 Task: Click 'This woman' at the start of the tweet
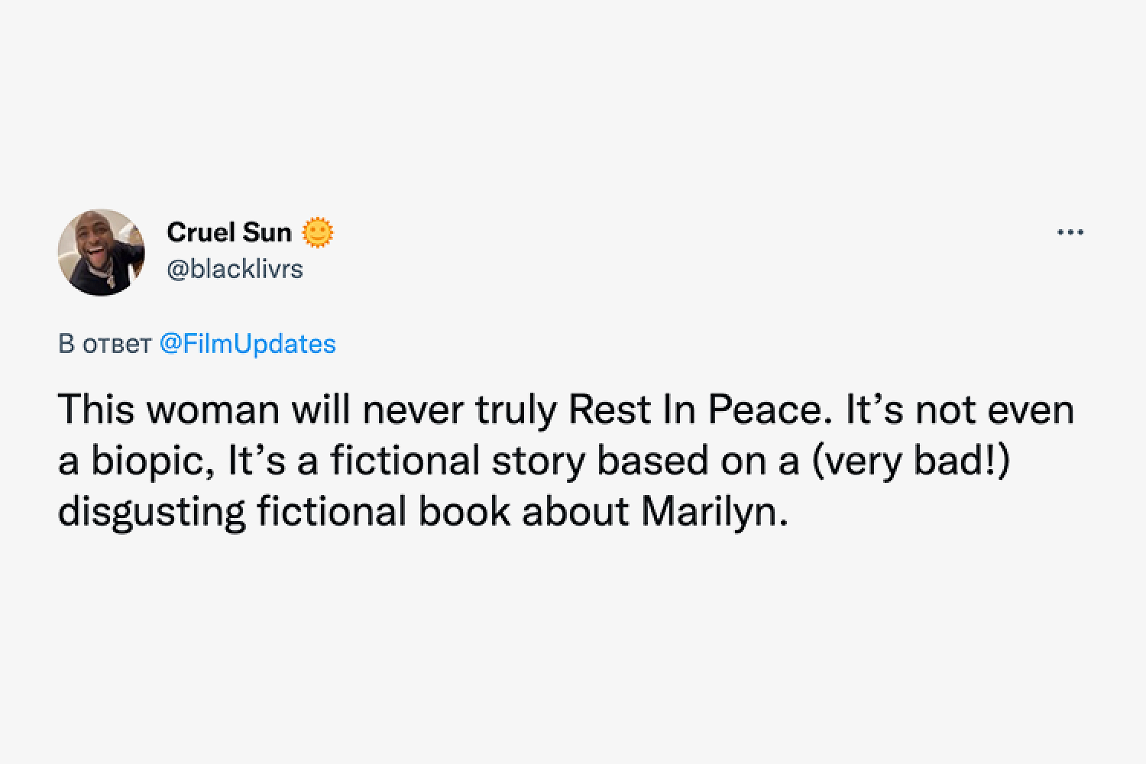(x=169, y=410)
